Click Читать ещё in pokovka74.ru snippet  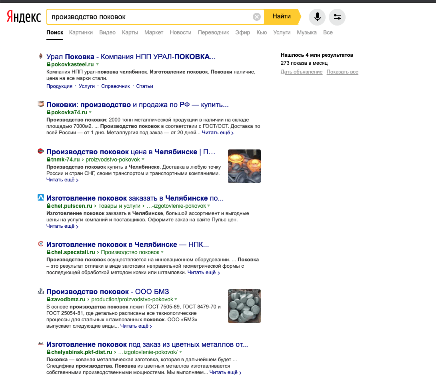click(x=218, y=133)
